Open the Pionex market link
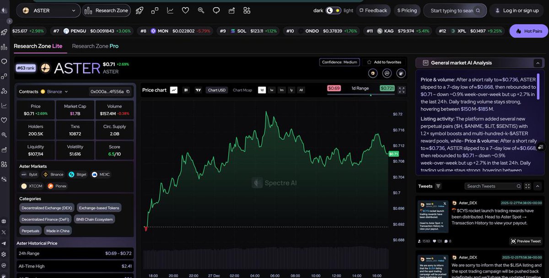 point(57,186)
